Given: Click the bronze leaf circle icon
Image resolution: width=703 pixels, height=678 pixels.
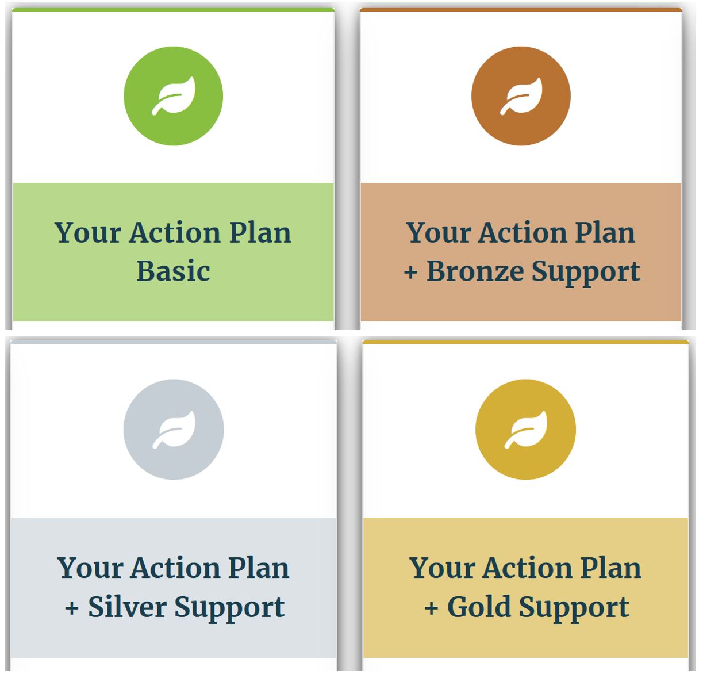Looking at the screenshot, I should point(521,96).
